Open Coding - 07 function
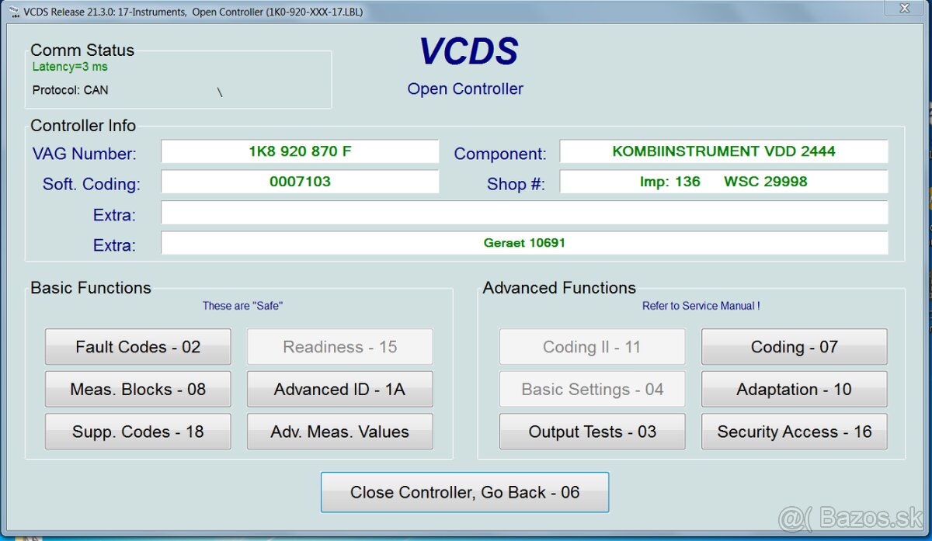 (794, 347)
